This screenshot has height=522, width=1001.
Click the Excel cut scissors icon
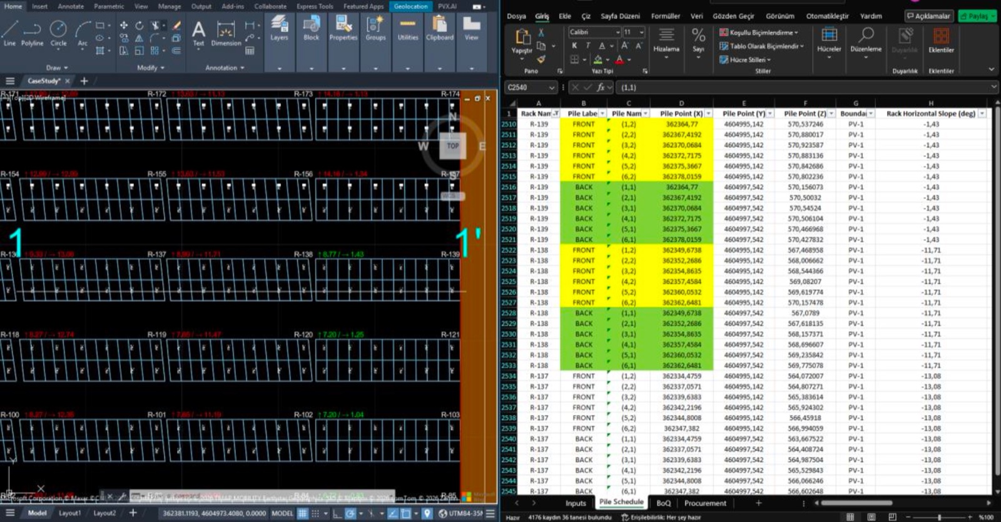tap(542, 32)
